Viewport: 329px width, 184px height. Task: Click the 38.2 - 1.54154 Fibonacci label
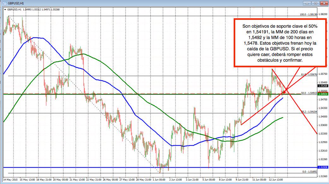tap(309, 112)
